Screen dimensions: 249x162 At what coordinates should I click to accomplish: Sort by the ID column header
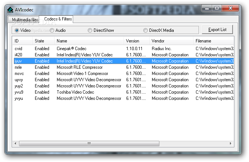point(22,41)
